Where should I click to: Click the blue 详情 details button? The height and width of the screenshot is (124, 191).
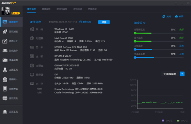coord(104,22)
